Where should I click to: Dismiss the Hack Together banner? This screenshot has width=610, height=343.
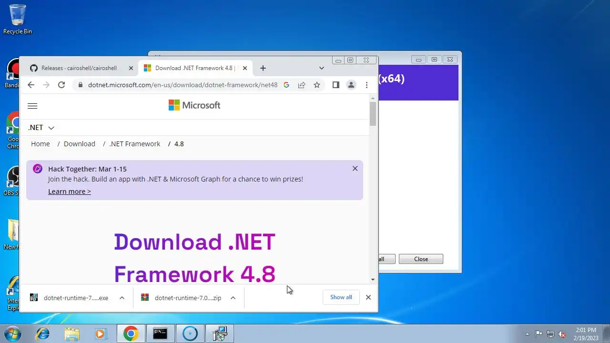click(x=355, y=169)
